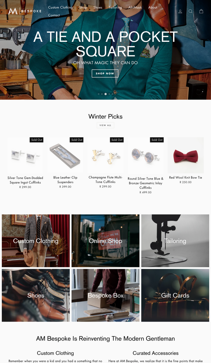Open the Contact page link
Screen dimensions: 211x363
click(54, 15)
